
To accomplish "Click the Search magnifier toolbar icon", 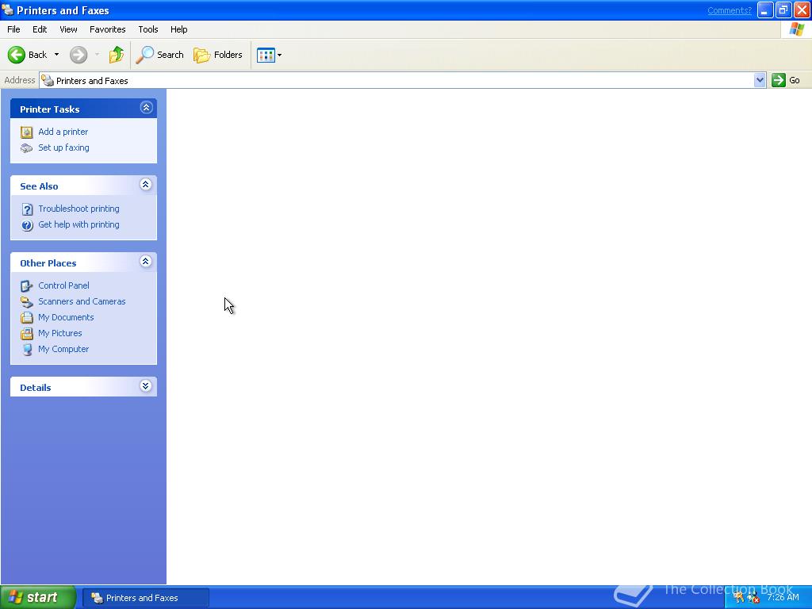I will click(144, 55).
